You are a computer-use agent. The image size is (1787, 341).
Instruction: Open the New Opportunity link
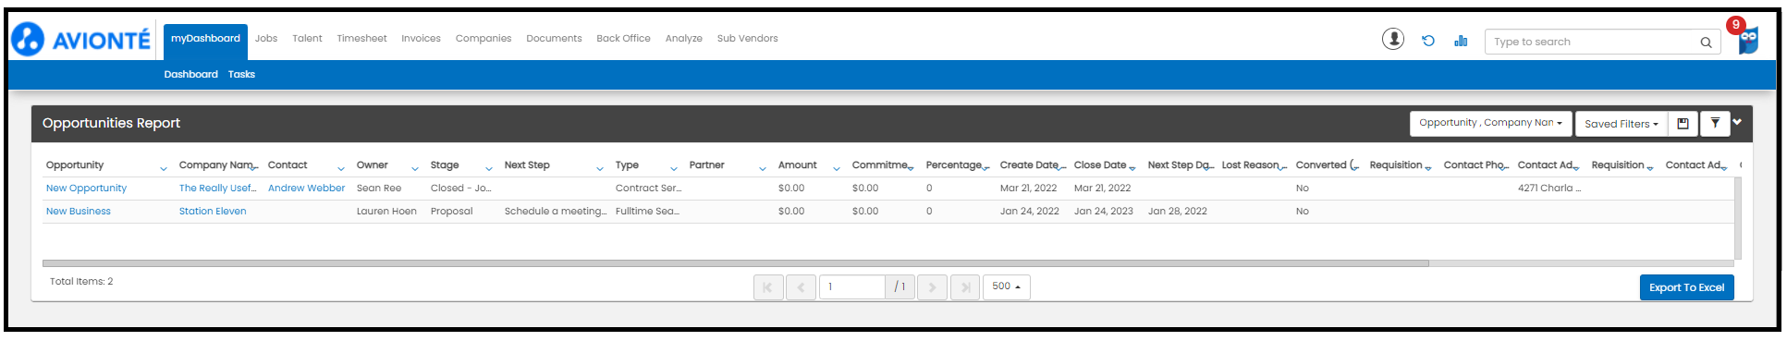click(x=86, y=189)
